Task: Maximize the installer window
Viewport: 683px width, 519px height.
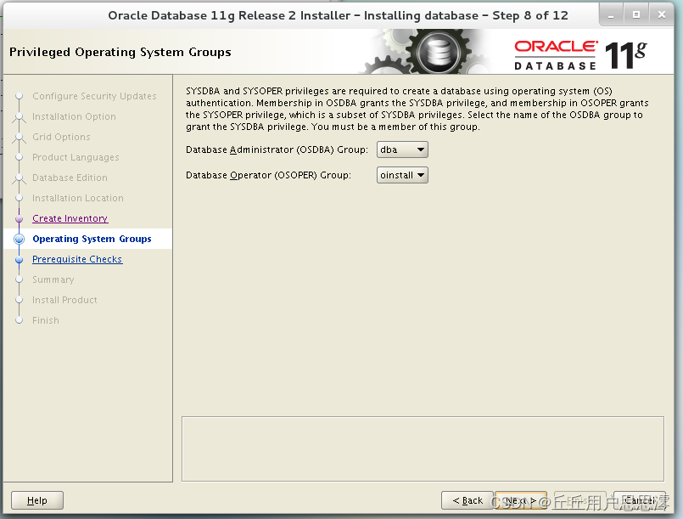Action: (636, 15)
